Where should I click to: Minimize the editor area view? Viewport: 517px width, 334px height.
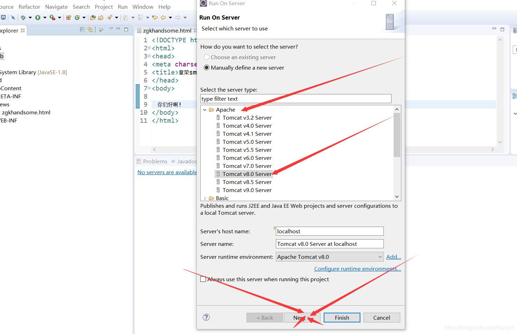(x=494, y=28)
